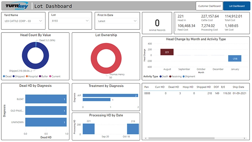Click the Dead legend color dot
252x142 pixels.
pyautogui.click(x=4, y=76)
